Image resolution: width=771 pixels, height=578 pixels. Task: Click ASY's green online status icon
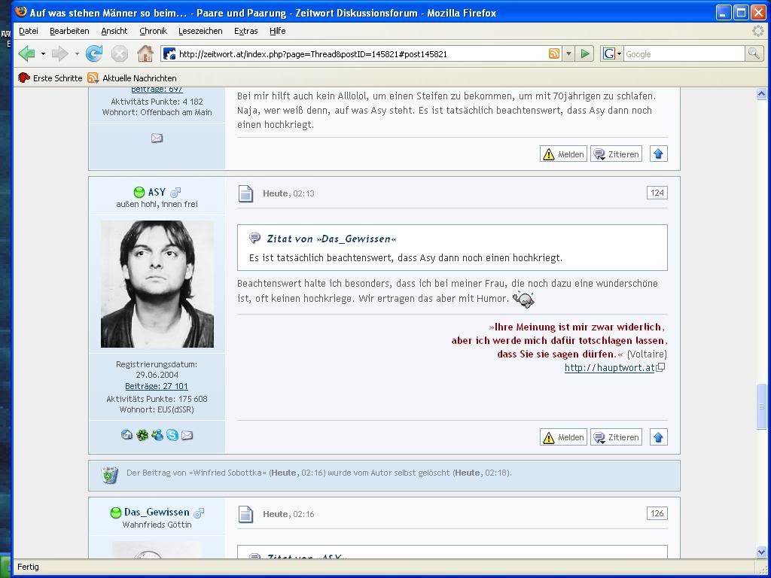click(139, 192)
